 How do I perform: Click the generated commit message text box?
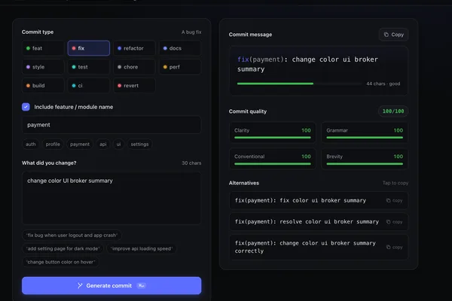click(x=319, y=71)
